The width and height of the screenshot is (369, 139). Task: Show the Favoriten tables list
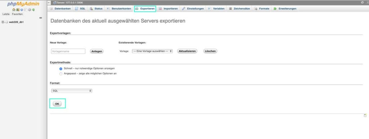[17, 14]
